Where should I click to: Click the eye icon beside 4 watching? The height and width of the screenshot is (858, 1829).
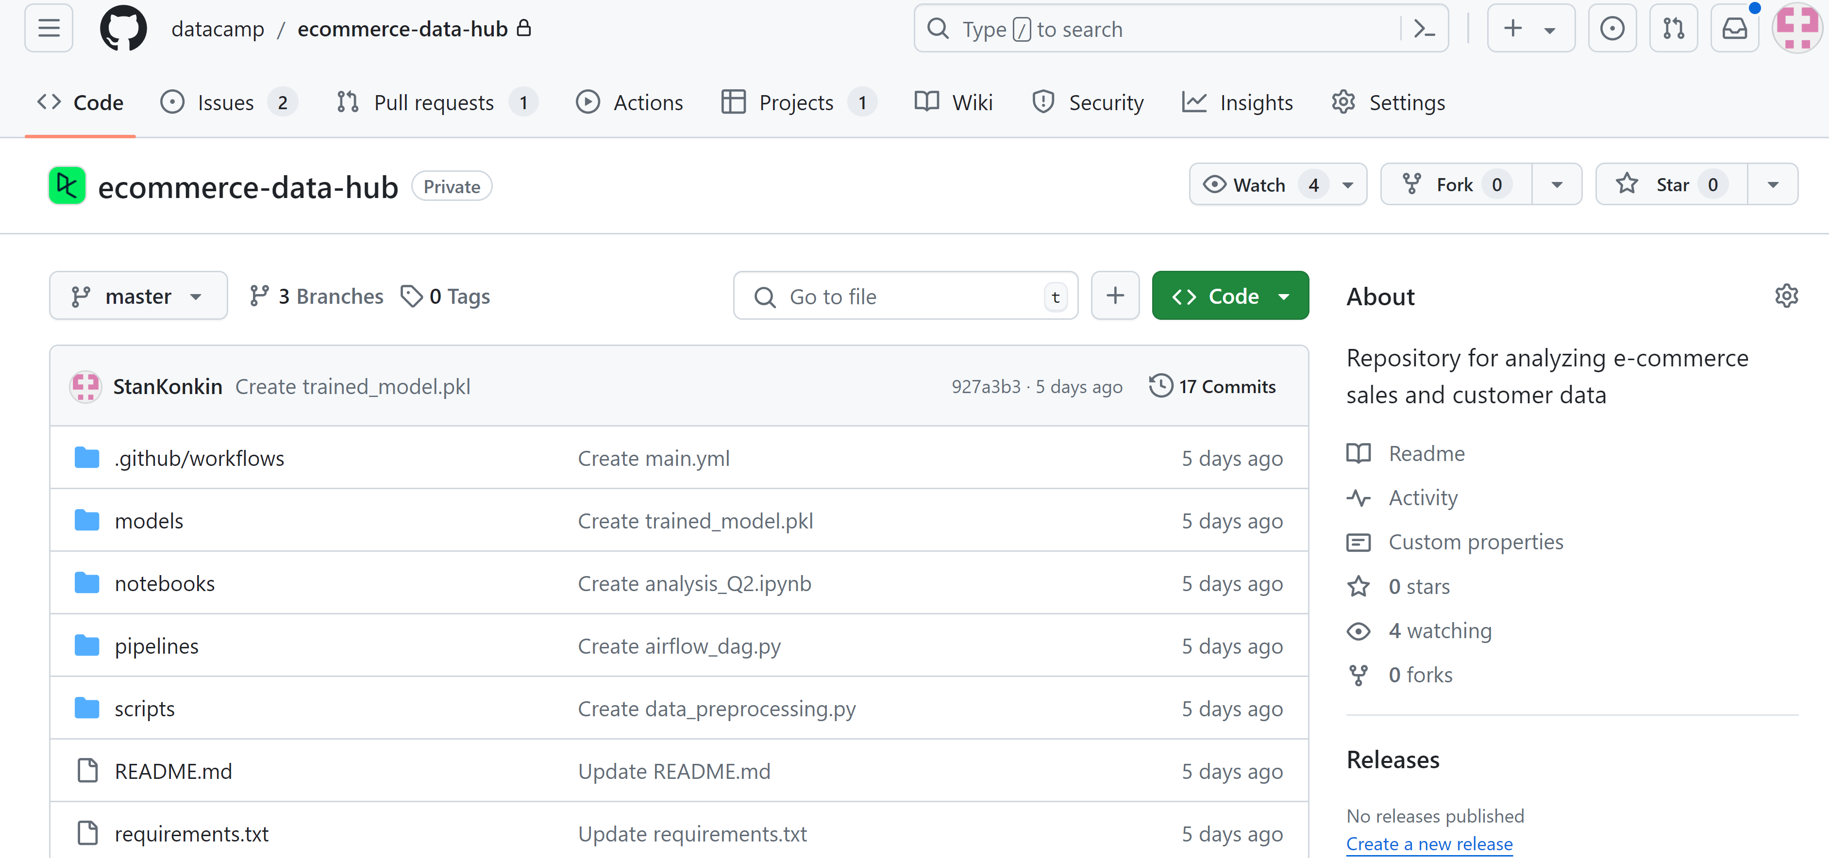tap(1358, 631)
